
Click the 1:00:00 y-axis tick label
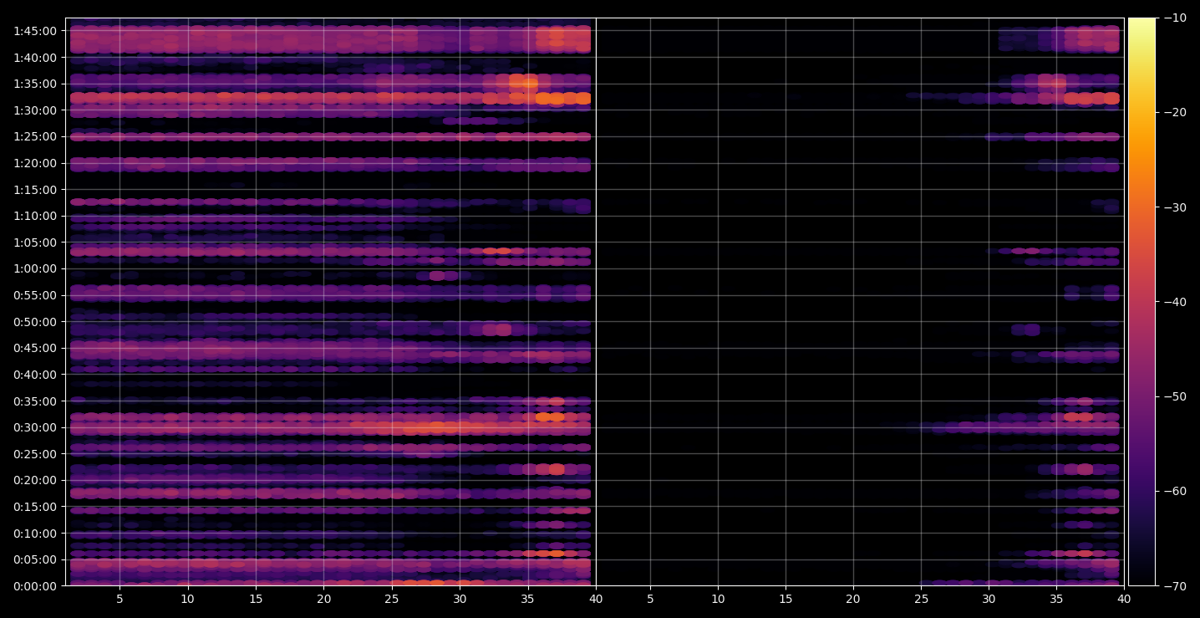click(35, 268)
